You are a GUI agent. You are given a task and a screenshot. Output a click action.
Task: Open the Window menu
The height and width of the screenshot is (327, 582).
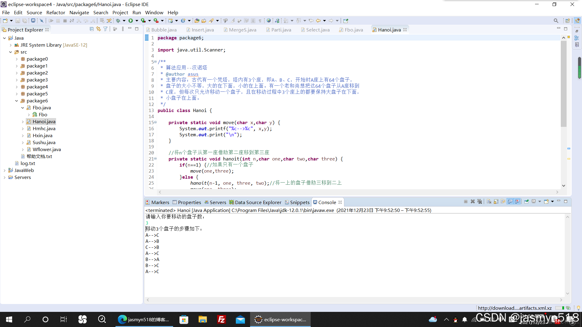tap(154, 12)
